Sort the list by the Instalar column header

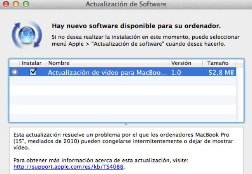point(32,63)
